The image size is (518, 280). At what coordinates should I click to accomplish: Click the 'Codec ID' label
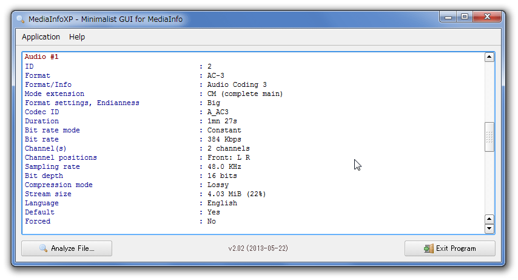tap(42, 112)
